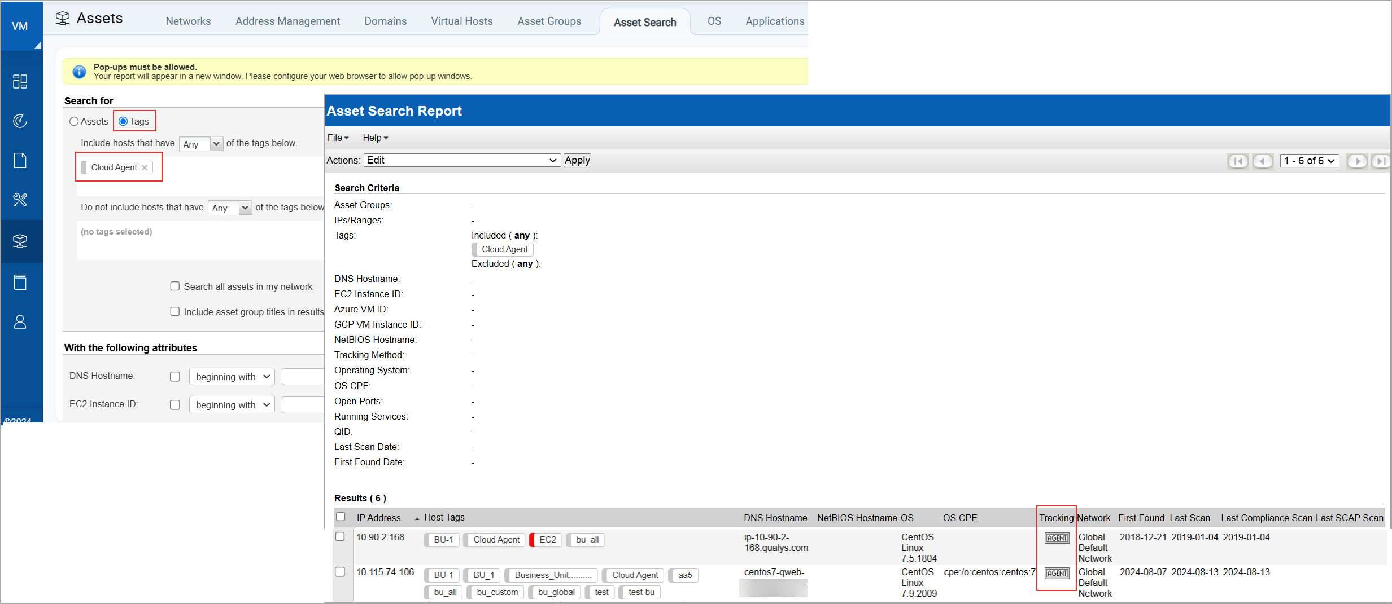
Task: Open the Dashboard from the left sidebar
Action: [20, 81]
